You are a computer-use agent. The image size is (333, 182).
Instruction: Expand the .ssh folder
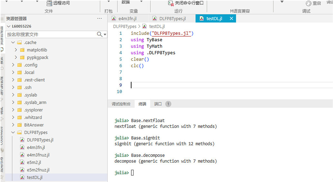click(13, 87)
